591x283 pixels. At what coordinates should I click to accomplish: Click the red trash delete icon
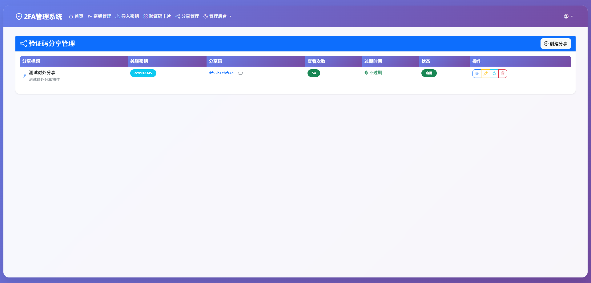click(x=503, y=73)
